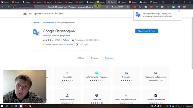193x108 pixels.
Task: Open the Translator card with 27 ratings
Action: (97, 97)
